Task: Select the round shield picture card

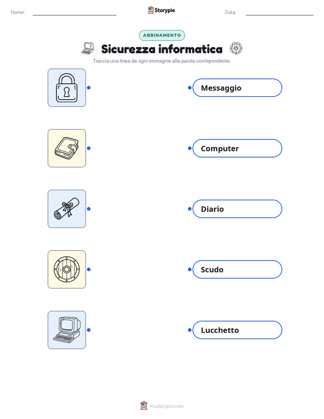Action: pyautogui.click(x=67, y=269)
